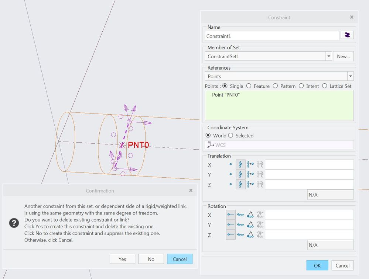Set Y translation to Fixed
This screenshot has height=279, width=369.
[240, 174]
